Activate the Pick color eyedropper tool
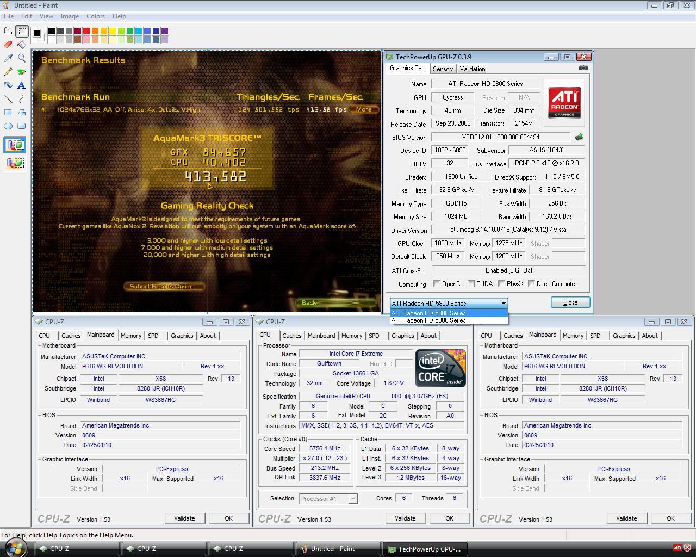The width and height of the screenshot is (696, 557). click(x=8, y=58)
